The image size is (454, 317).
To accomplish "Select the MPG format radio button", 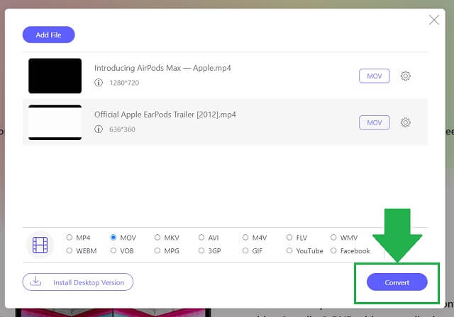I will 157,250.
